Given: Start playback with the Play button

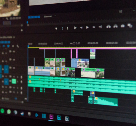Looking at the screenshot, I should [87, 27].
